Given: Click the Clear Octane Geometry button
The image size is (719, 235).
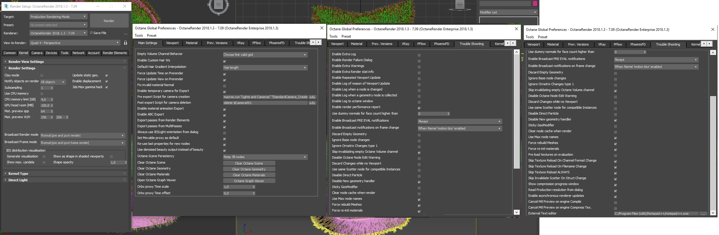Looking at the screenshot, I should pos(249,169).
